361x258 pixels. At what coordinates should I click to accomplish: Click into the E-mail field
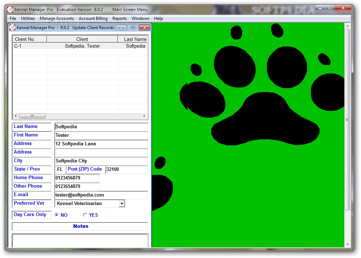(x=101, y=195)
